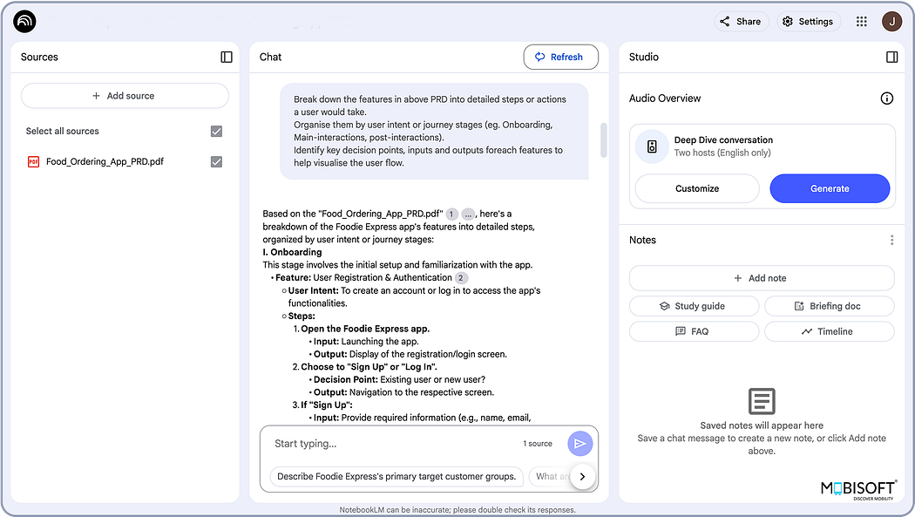Click the Start typing input field
915x517 pixels.
pyautogui.click(x=366, y=443)
